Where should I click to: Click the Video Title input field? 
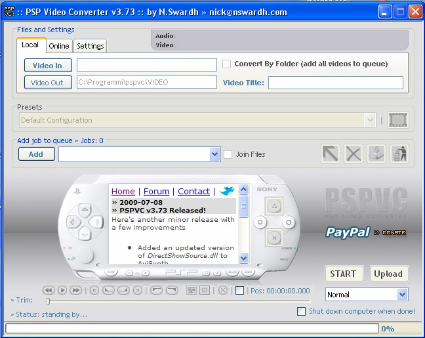(x=336, y=83)
